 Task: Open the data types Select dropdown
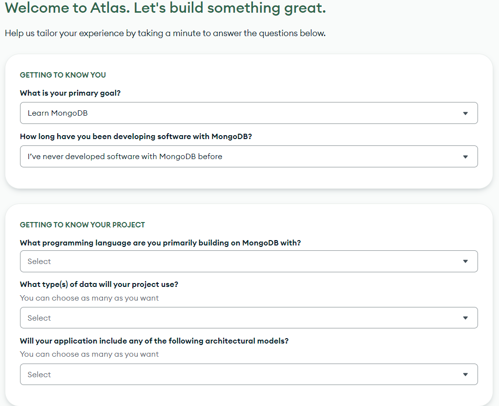249,318
